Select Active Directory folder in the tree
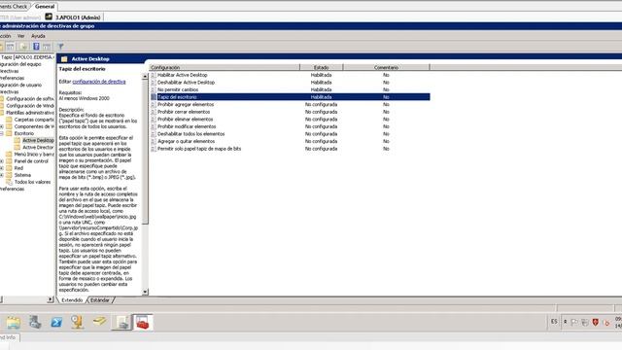622x350 pixels. [x=38, y=147]
